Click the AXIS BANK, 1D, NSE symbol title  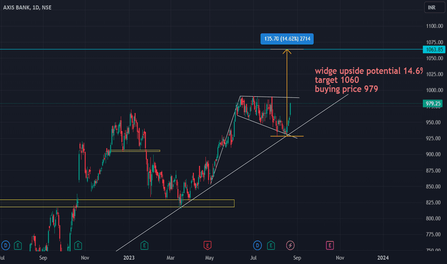pyautogui.click(x=27, y=7)
